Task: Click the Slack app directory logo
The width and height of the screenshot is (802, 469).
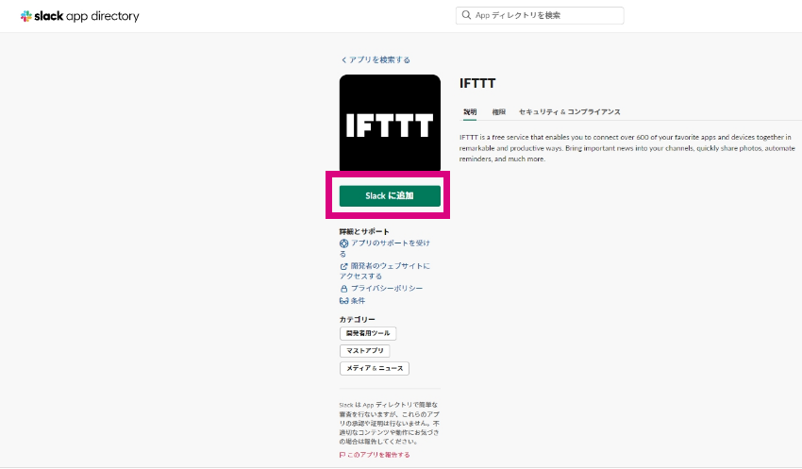Action: (x=80, y=16)
